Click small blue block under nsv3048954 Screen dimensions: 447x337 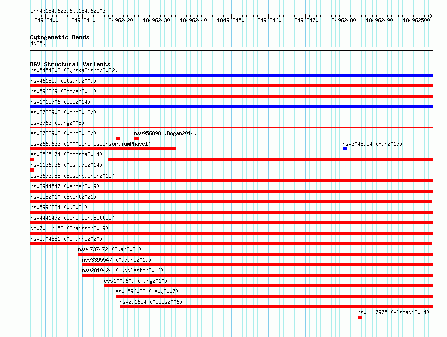point(345,149)
